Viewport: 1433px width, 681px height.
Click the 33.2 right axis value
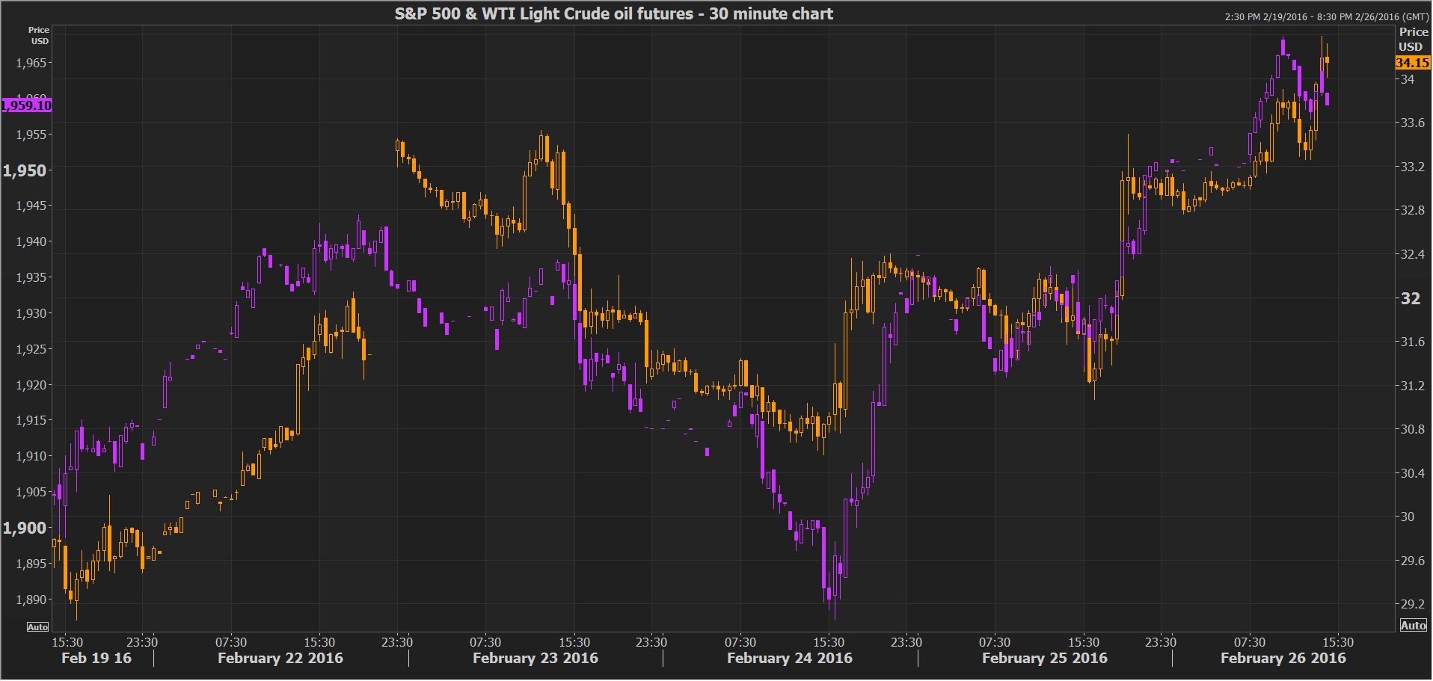pyautogui.click(x=1413, y=167)
